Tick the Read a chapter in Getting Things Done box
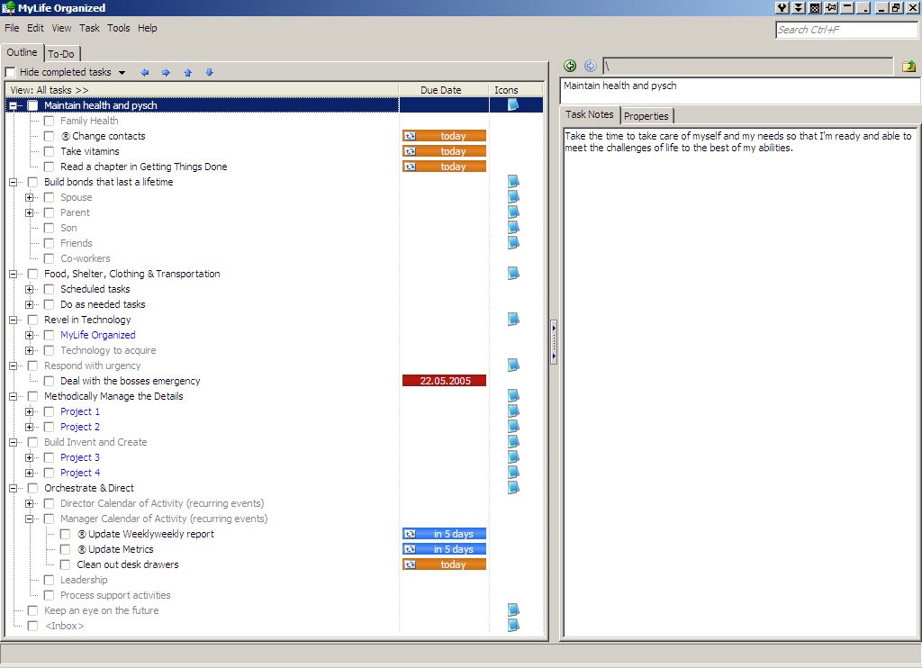The width and height of the screenshot is (922, 668). point(49,167)
